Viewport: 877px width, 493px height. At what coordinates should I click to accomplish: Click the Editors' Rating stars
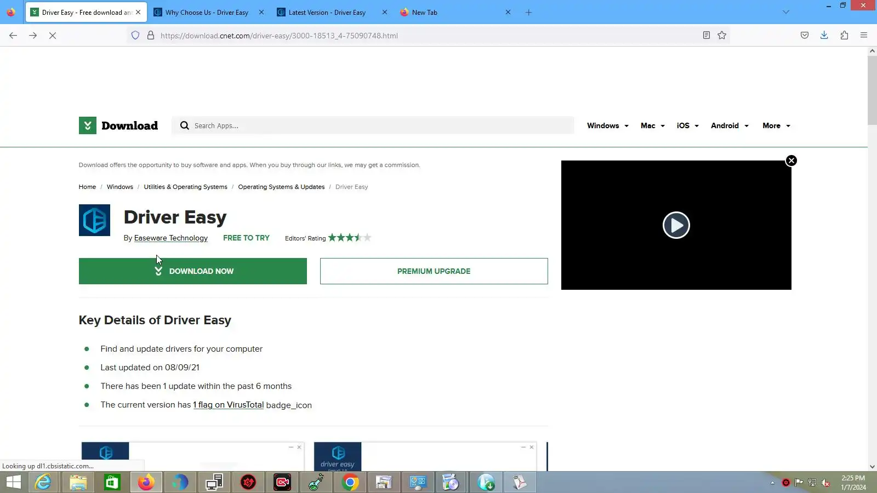[350, 238]
